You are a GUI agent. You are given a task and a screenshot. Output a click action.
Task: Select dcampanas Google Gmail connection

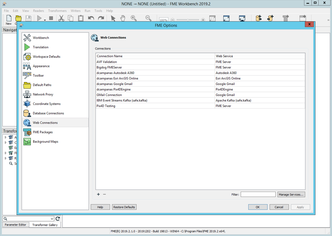point(200,84)
